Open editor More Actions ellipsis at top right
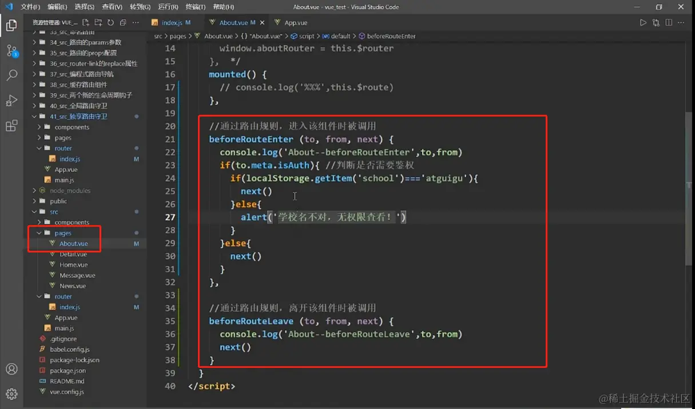 pyautogui.click(x=681, y=22)
